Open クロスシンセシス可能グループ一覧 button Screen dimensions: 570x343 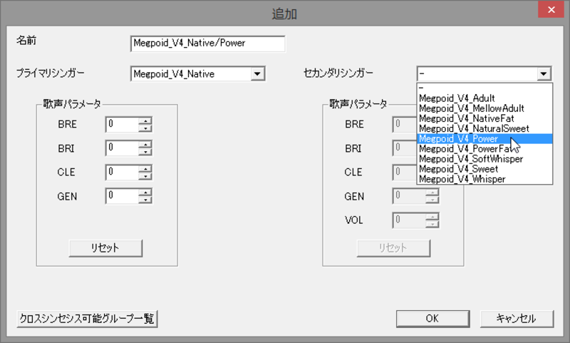click(87, 319)
